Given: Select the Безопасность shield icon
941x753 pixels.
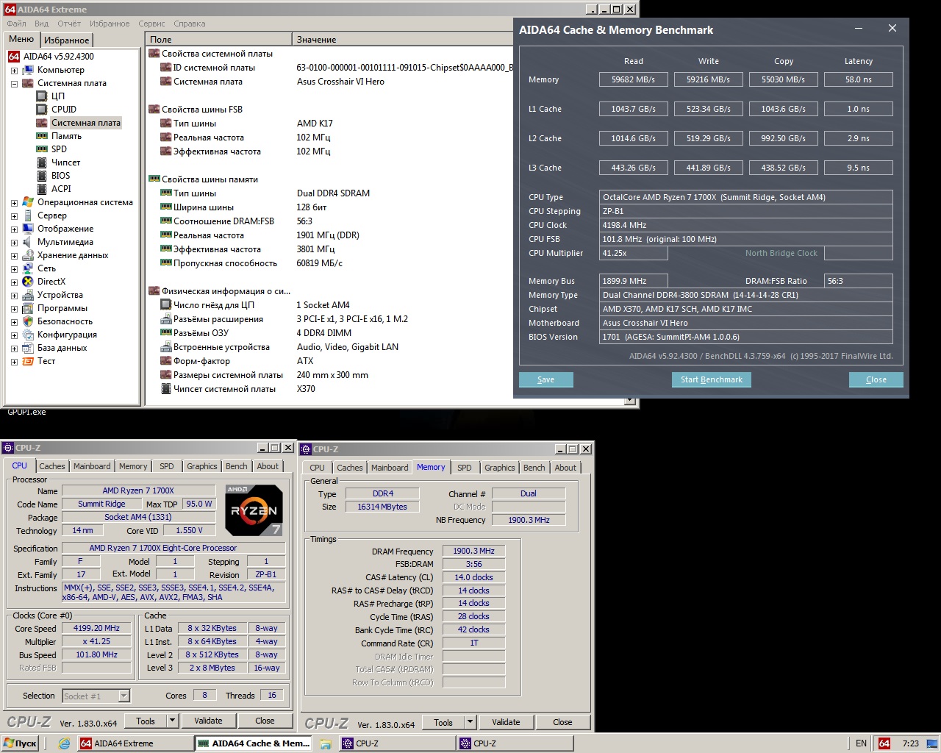Looking at the screenshot, I should pos(28,321).
